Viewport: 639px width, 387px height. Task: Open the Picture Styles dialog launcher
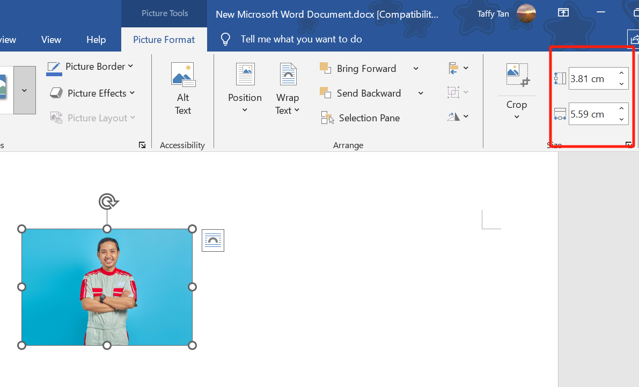[142, 145]
